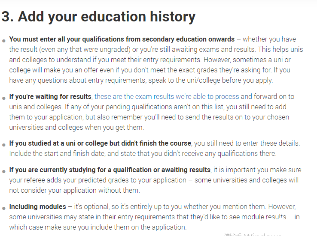This screenshot has width=317, height=236.
Task: Click the bold text 'Including modules'
Action: click(x=38, y=207)
